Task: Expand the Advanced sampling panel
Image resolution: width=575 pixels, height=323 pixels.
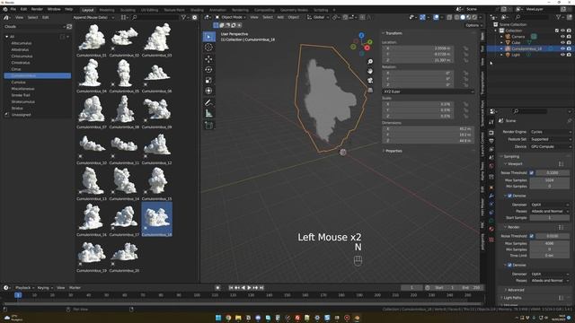Action: point(516,290)
